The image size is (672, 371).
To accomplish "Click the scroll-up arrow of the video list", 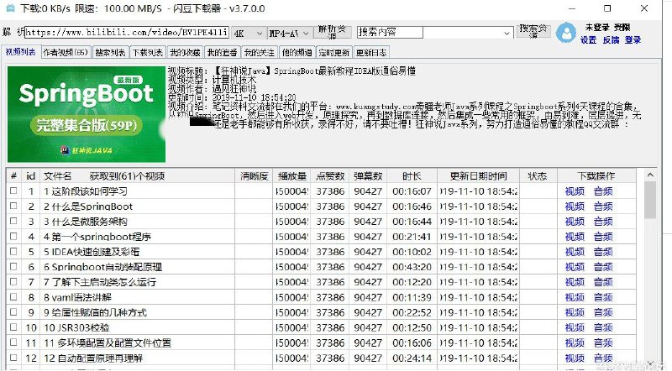I will pyautogui.click(x=650, y=175).
